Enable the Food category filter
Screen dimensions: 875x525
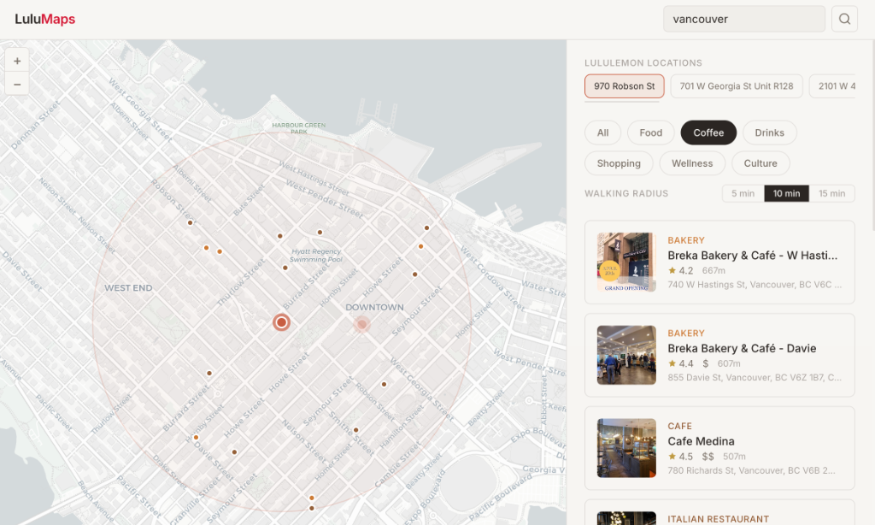coord(650,133)
